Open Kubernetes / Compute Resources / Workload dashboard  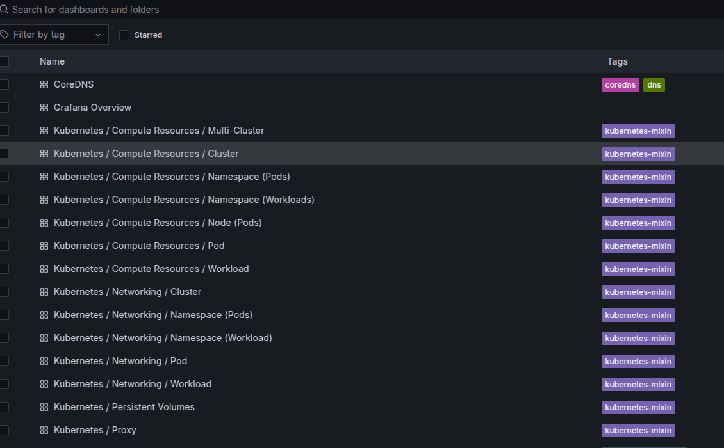151,269
